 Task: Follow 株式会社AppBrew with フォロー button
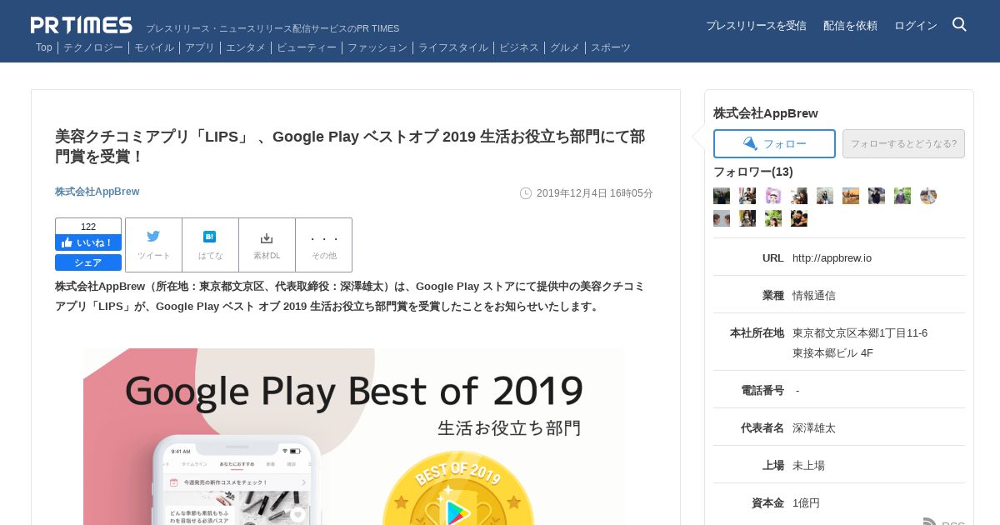(x=774, y=143)
